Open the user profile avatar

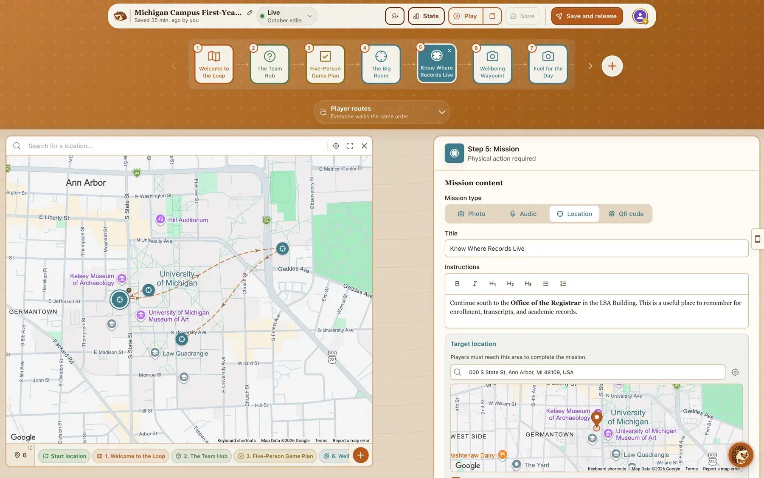(x=640, y=16)
